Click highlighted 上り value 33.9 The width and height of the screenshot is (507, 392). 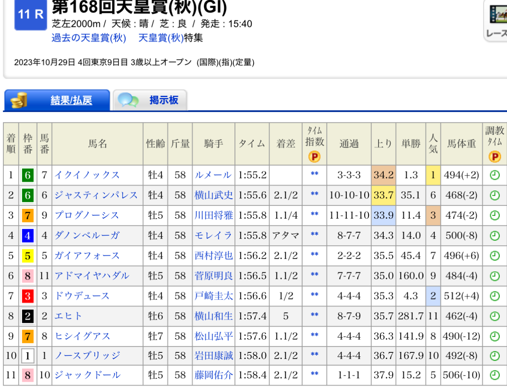click(383, 215)
